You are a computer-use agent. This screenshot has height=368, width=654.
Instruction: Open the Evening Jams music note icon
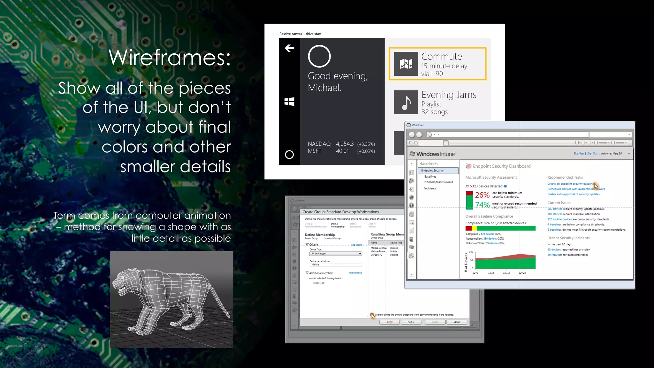coord(406,102)
